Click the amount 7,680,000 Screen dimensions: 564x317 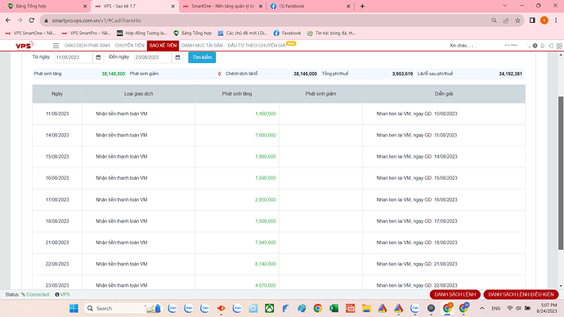point(266,135)
